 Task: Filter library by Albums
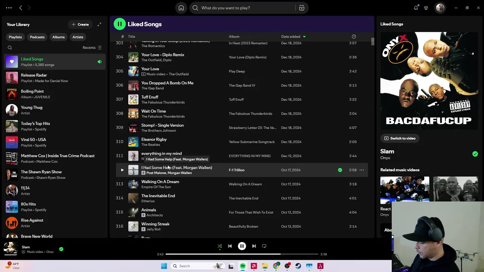point(58,37)
